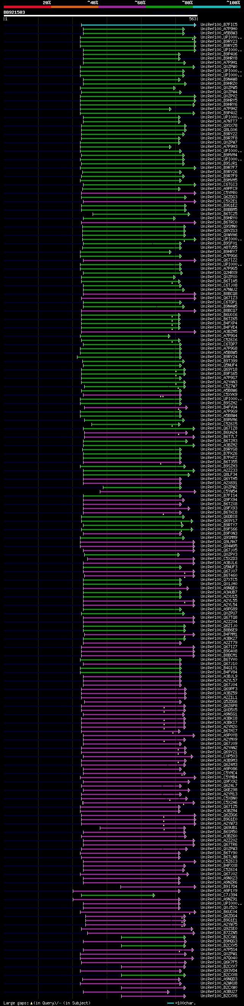Select the UniRef100_B9R7F7 label
The height and width of the screenshot is (1006, 244).
pyautogui.click(x=219, y=167)
